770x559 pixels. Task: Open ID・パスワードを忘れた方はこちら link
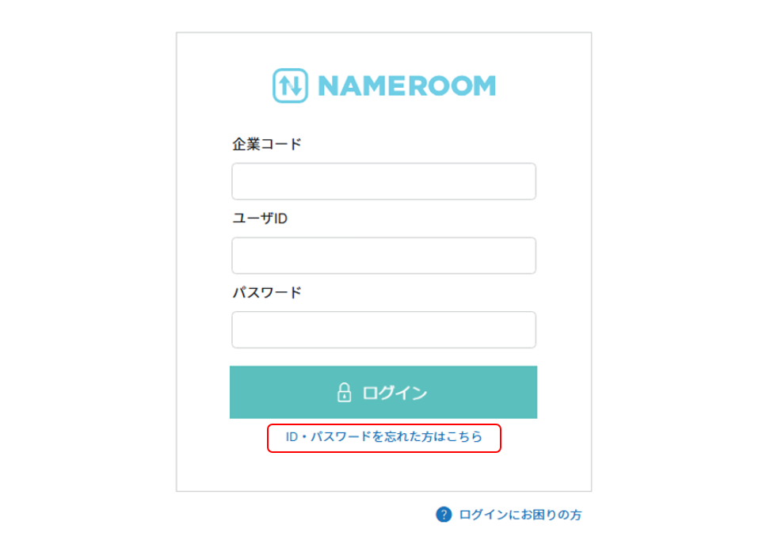pos(384,436)
